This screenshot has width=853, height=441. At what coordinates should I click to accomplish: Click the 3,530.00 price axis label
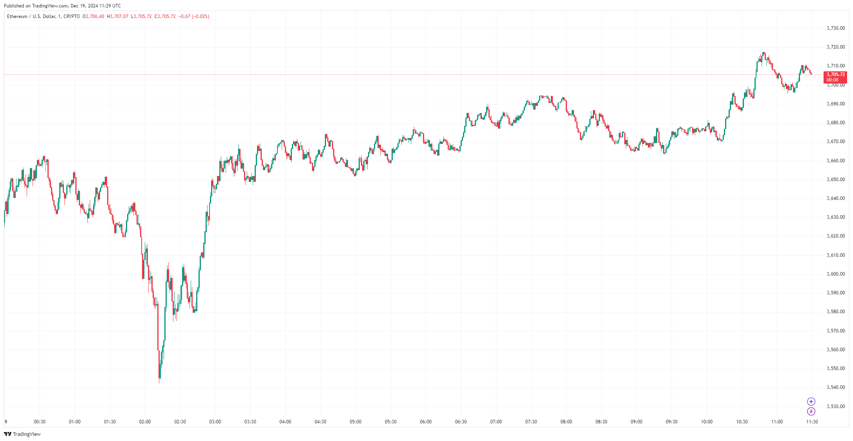point(835,407)
